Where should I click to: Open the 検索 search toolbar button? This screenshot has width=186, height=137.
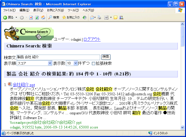pyautogui.click(x=54, y=17)
